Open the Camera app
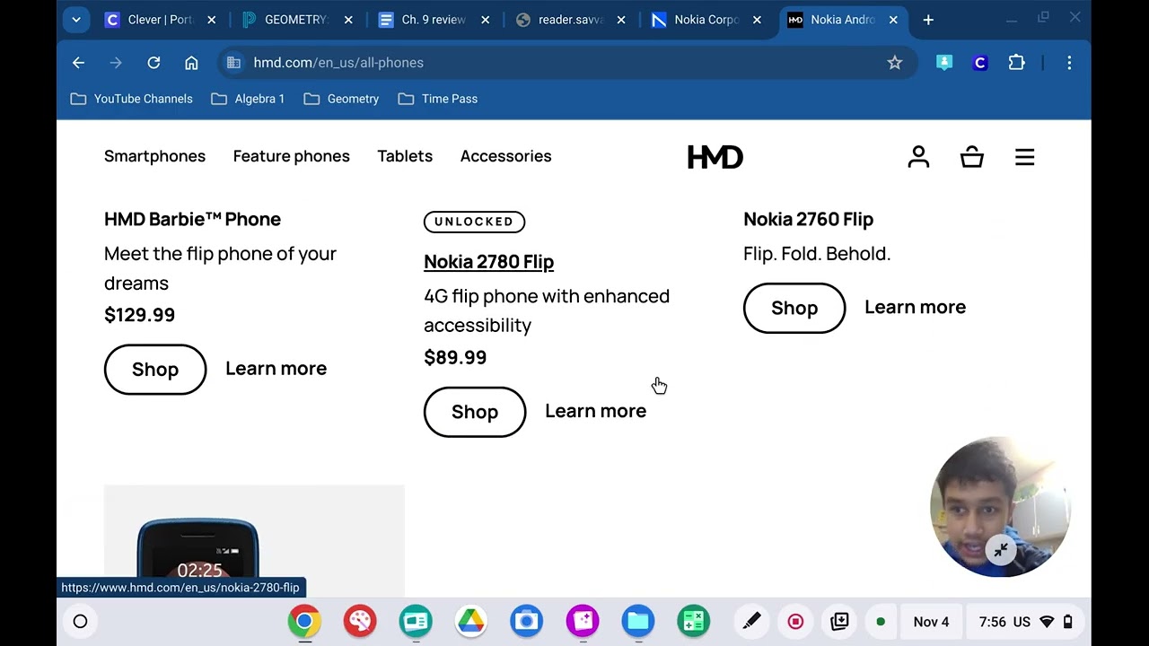The width and height of the screenshot is (1149, 646). pyautogui.click(x=527, y=621)
